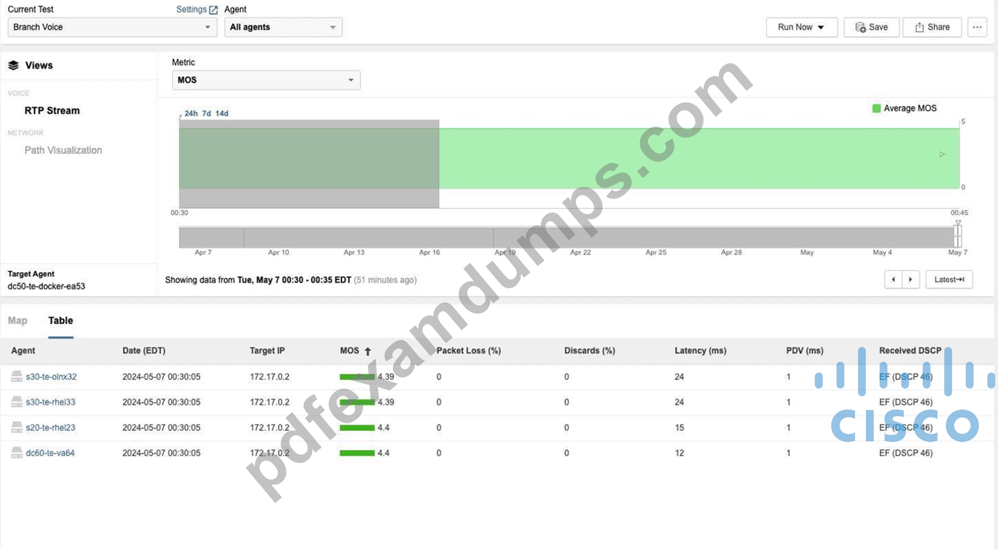Screen dimensions: 998x549
Task: Go to next time interval arrow
Action: click(911, 280)
